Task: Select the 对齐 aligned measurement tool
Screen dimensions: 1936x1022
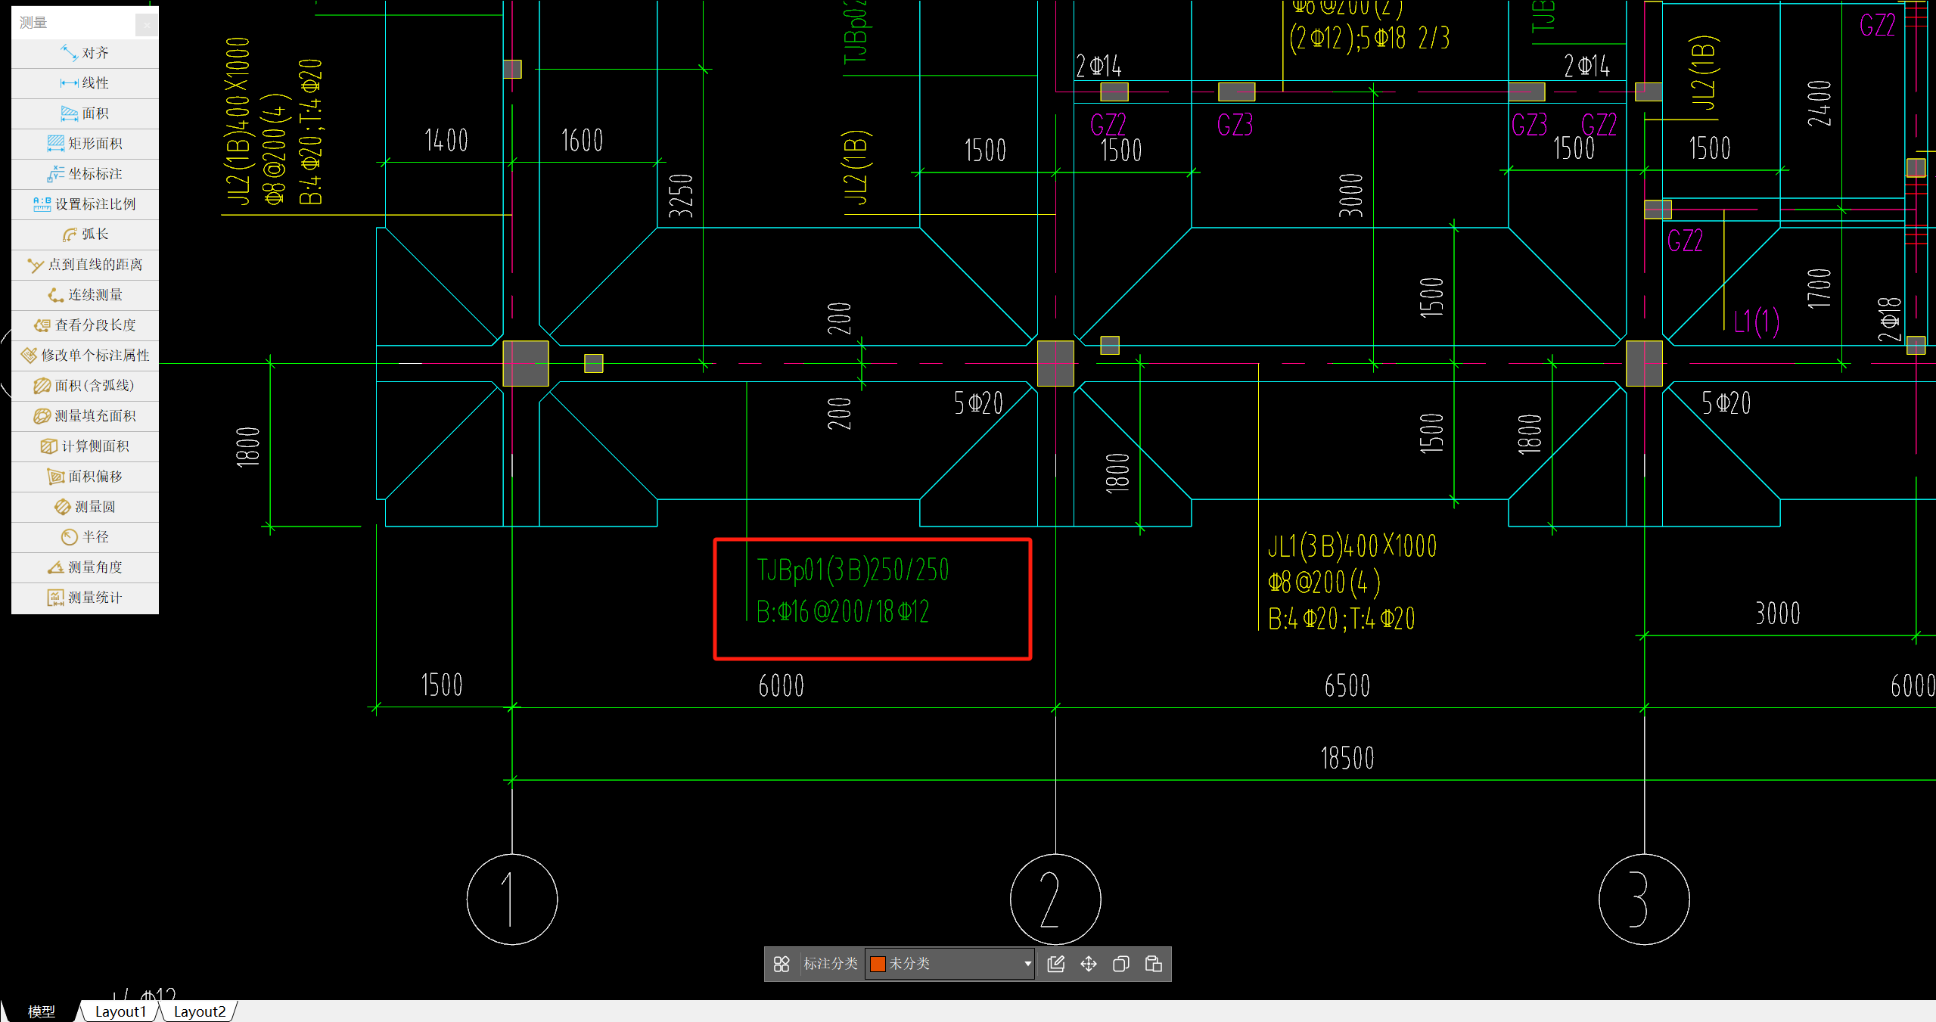Action: [x=85, y=53]
